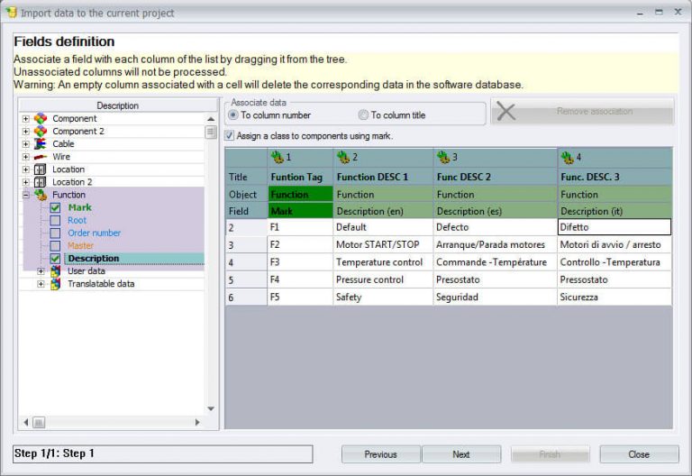Click the tree horizontal scrollbar thumb
The height and width of the screenshot is (476, 692).
(39, 423)
